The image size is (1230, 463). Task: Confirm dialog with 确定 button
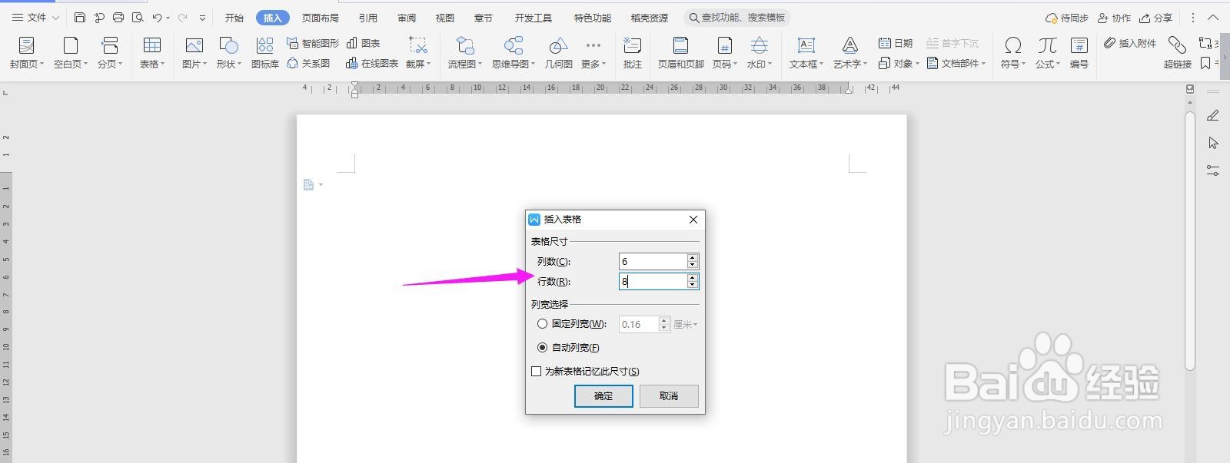coord(603,395)
